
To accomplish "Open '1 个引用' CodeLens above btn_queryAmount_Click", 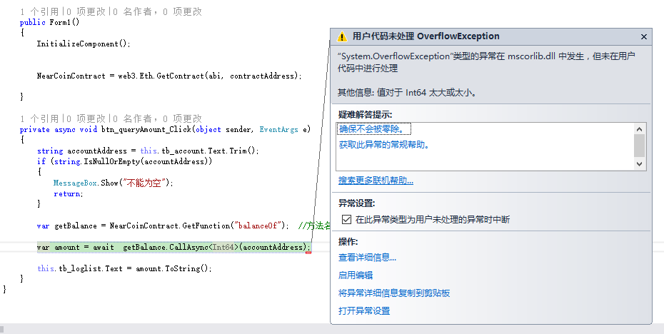I will (x=39, y=118).
